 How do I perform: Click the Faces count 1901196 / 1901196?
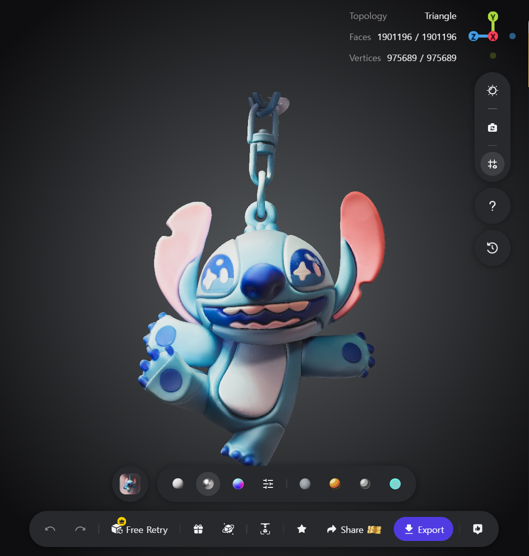coord(417,37)
